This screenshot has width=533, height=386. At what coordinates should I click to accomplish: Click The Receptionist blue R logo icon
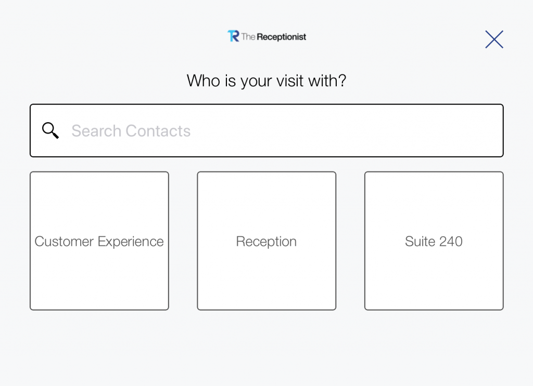point(234,36)
